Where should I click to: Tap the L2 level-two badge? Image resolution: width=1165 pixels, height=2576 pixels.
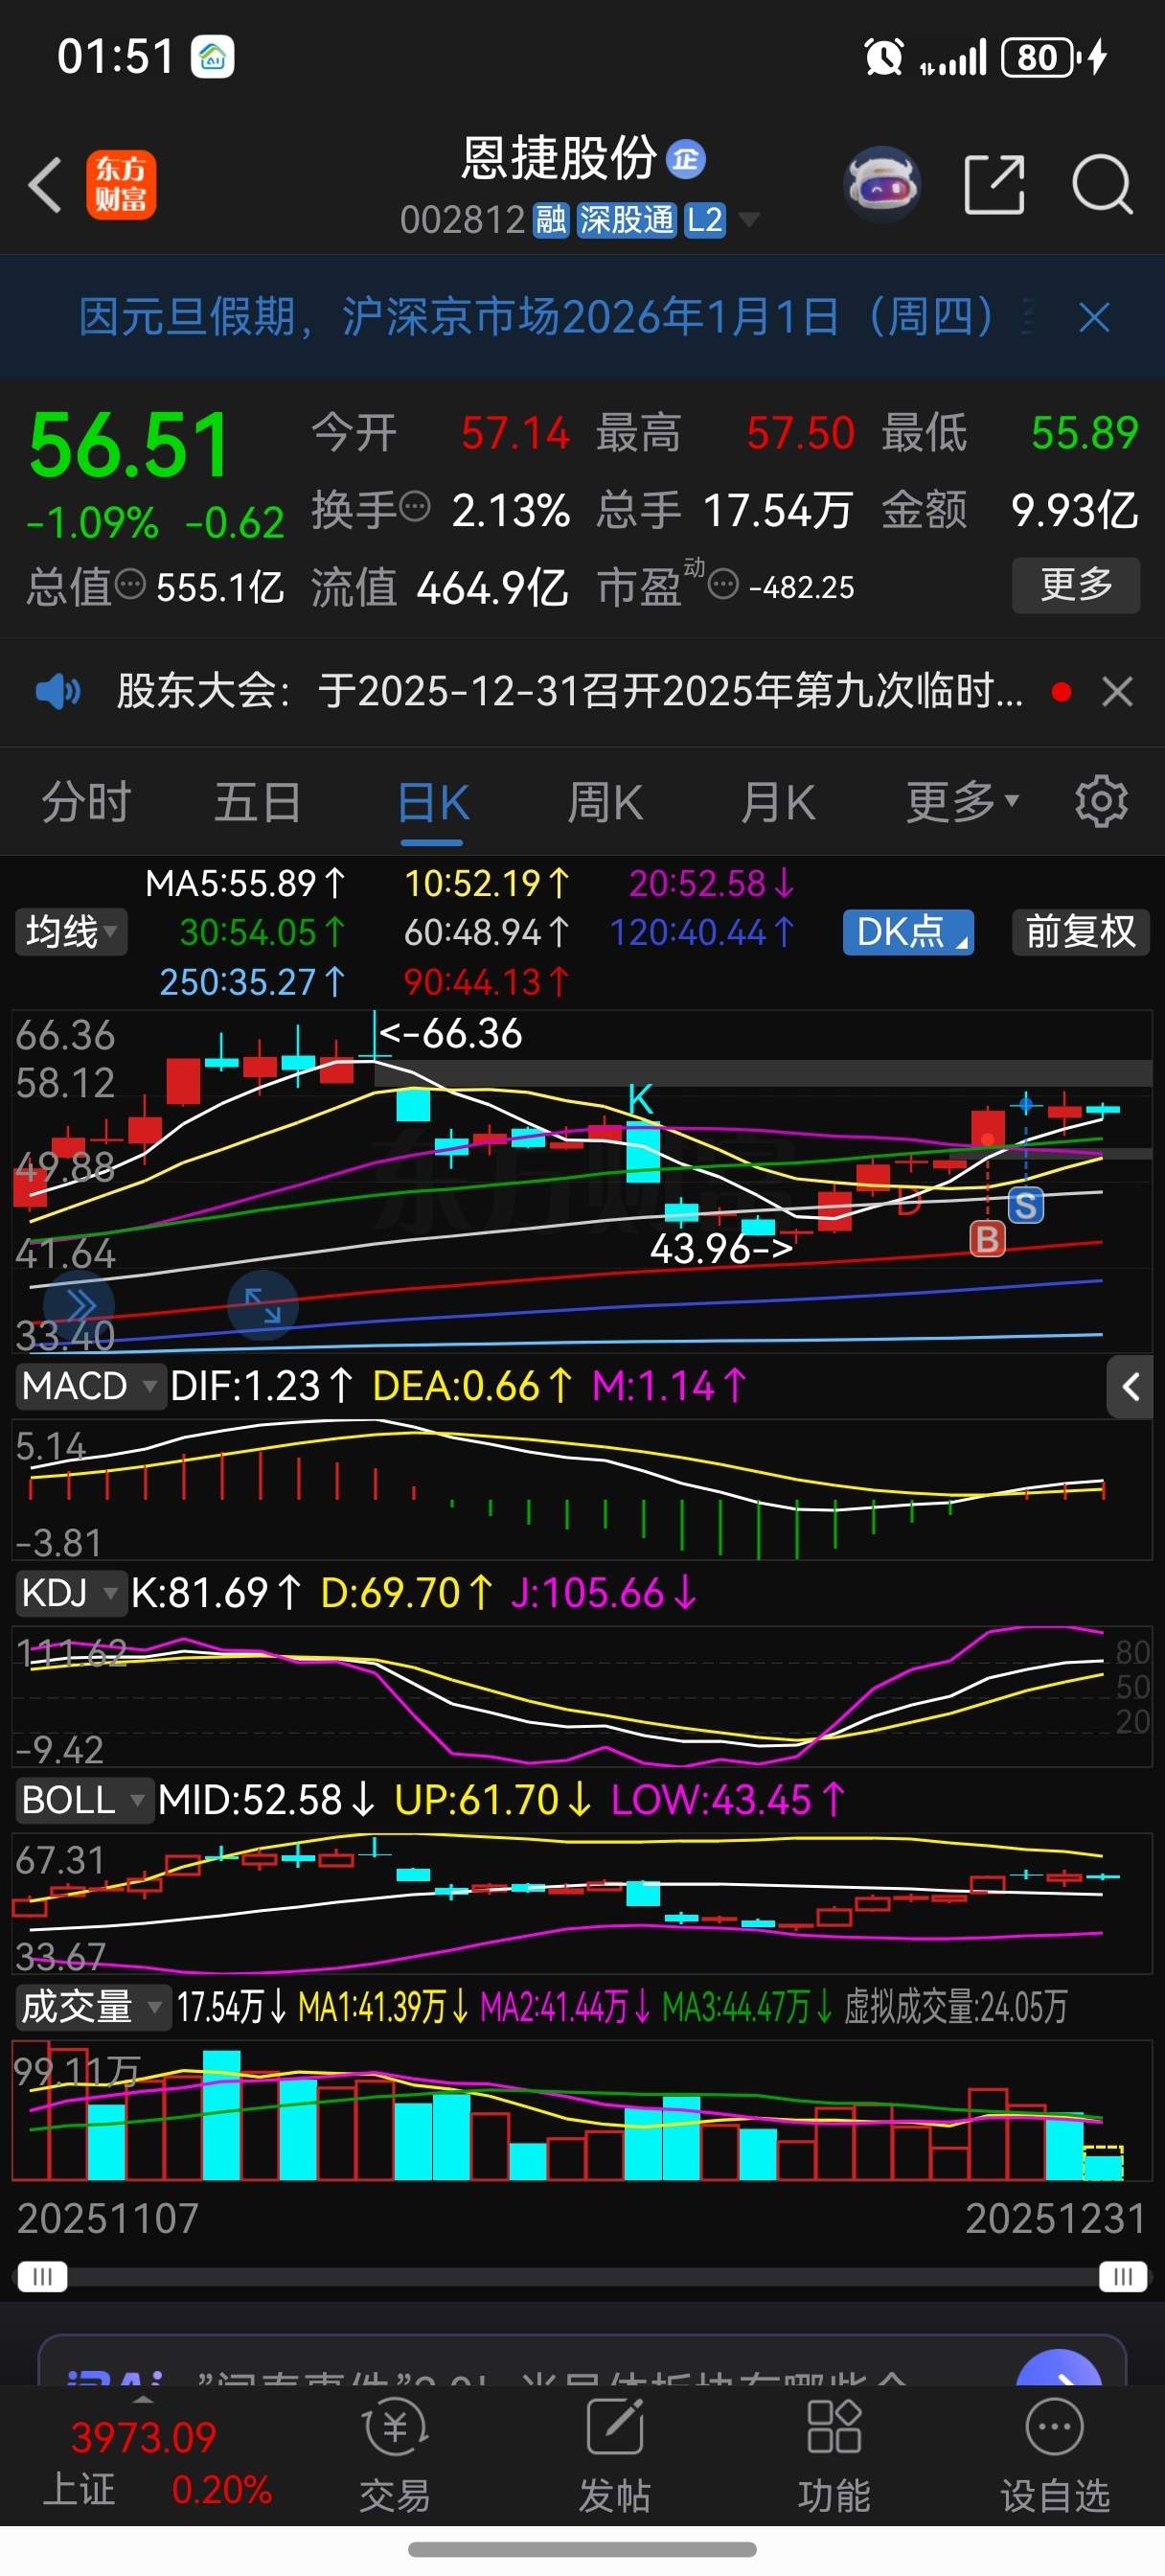pos(704,219)
